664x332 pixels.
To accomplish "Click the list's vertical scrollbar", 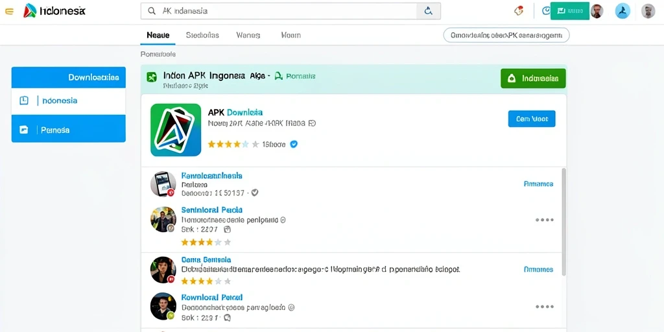I will 563,222.
